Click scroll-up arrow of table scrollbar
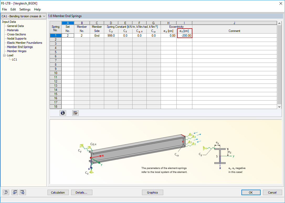 (x=279, y=23)
